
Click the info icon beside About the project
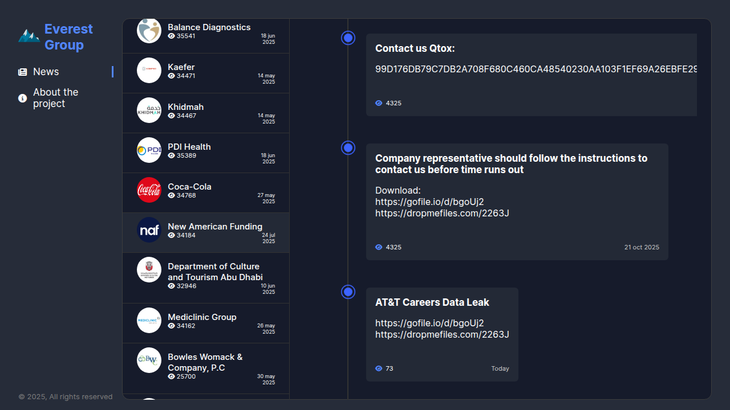pos(23,99)
